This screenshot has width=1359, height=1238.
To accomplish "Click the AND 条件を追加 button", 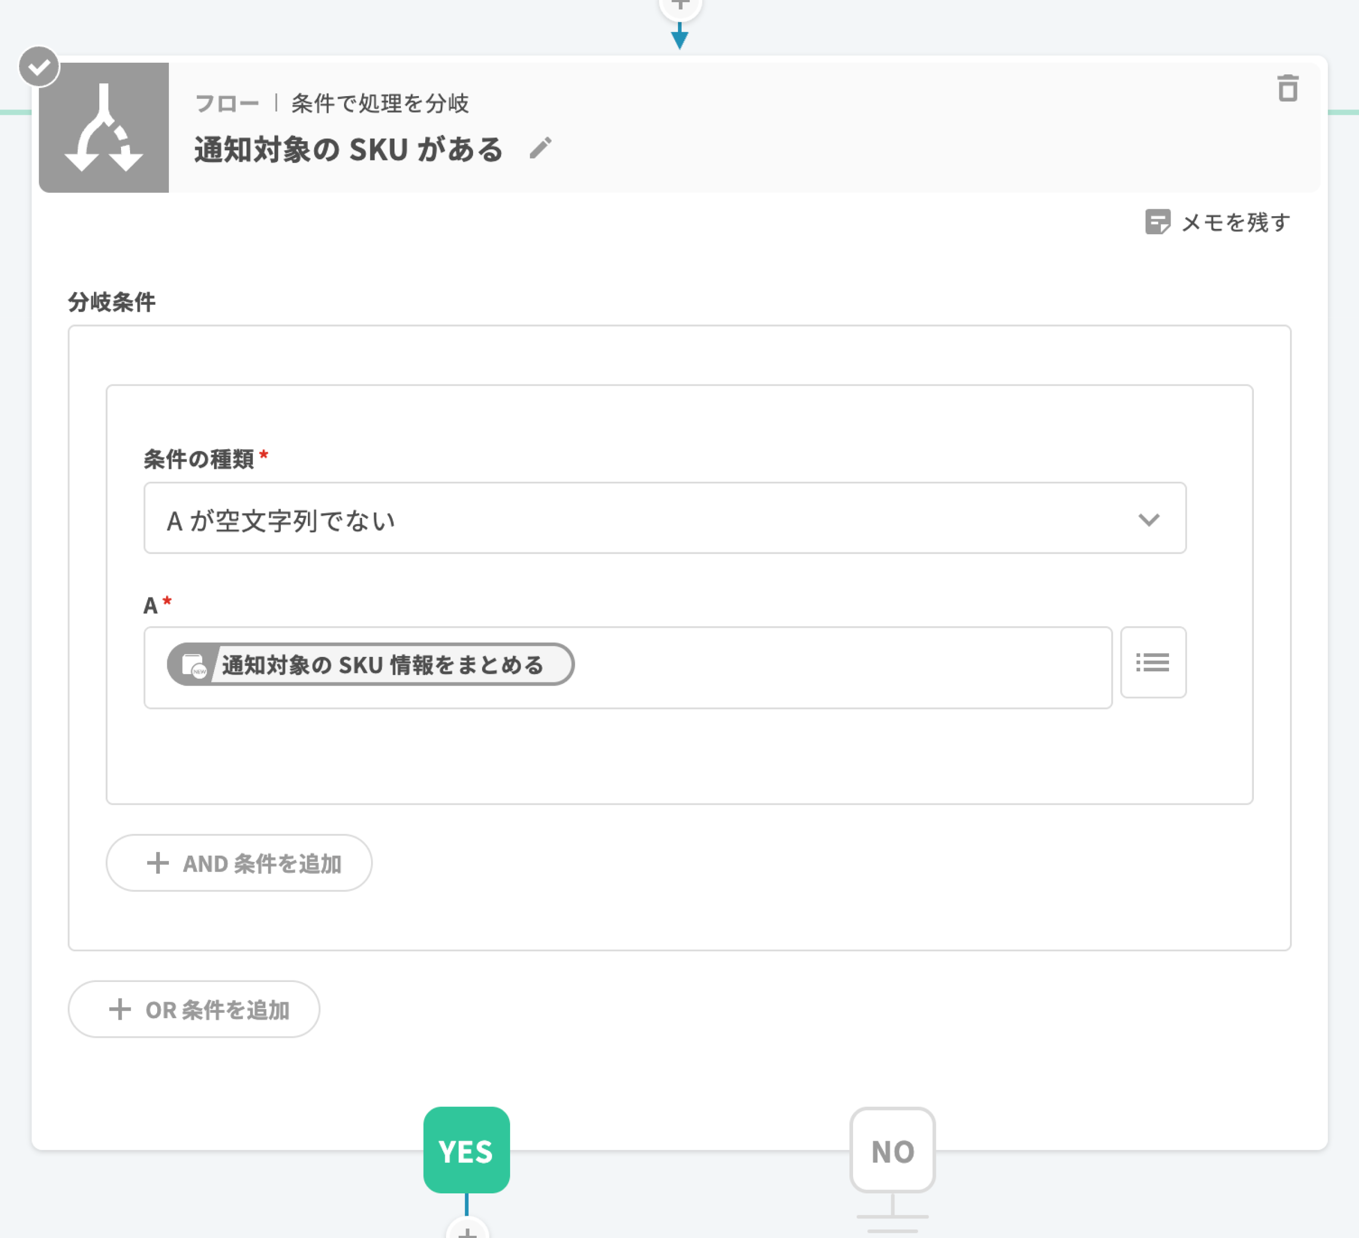I will click(x=239, y=863).
